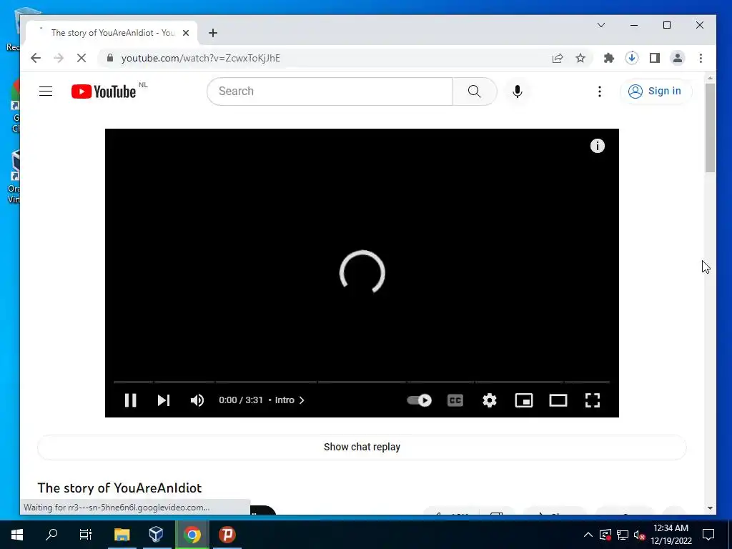Open YouTube settings three-dot menu
732x549 pixels.
[x=600, y=91]
